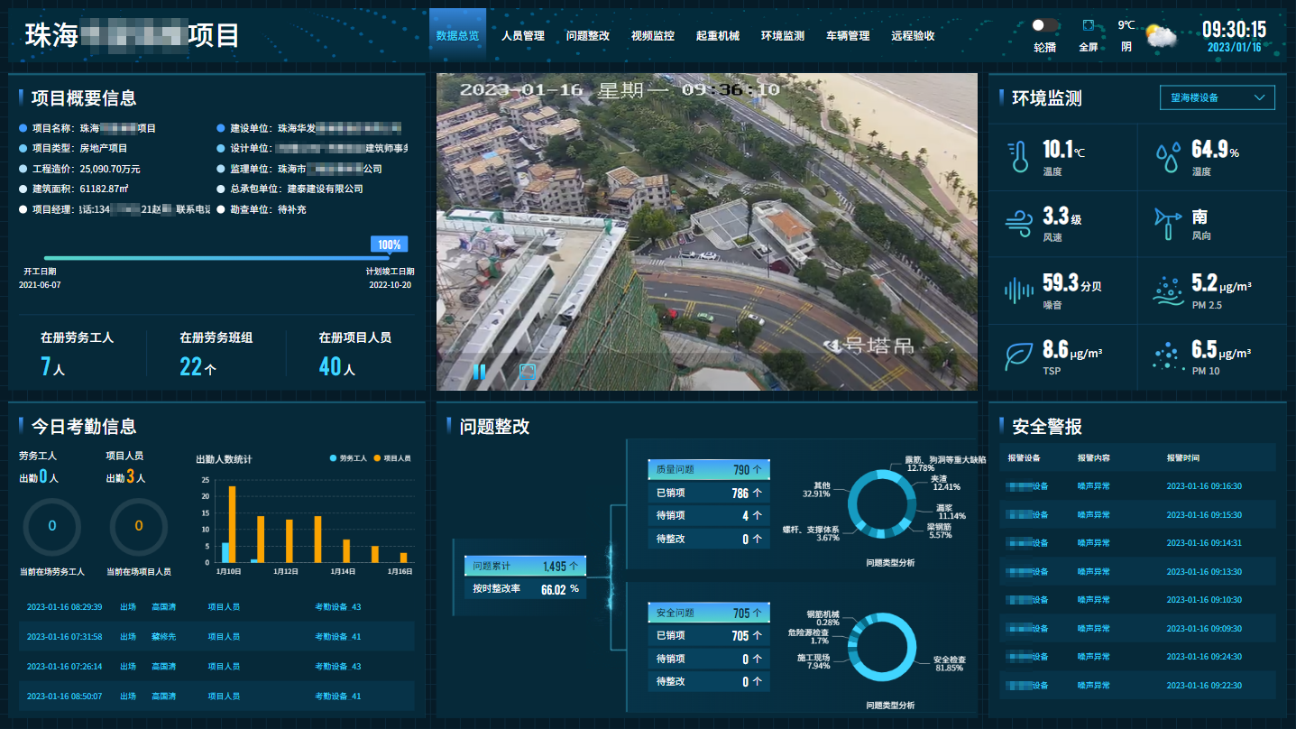
Task: Click 安全检查 81.85% donut label
Action: tap(950, 665)
